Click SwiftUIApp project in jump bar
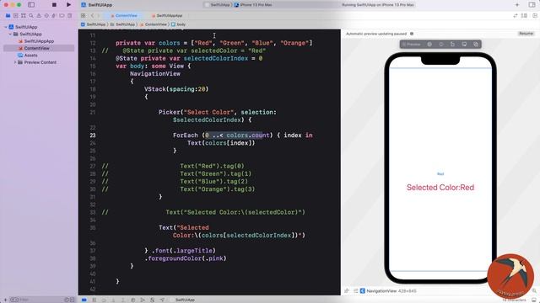The image size is (540, 303). 94,24
